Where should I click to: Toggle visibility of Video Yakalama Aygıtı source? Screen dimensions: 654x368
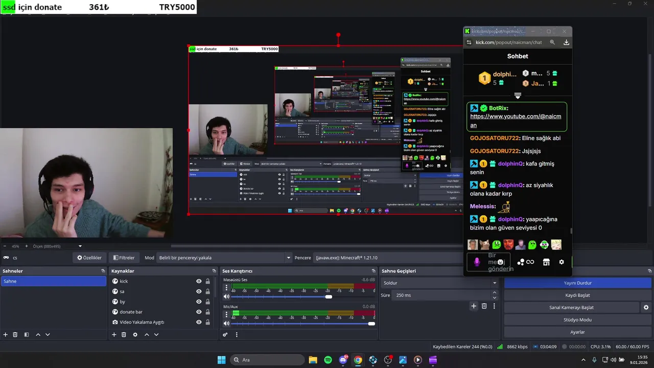coord(199,322)
